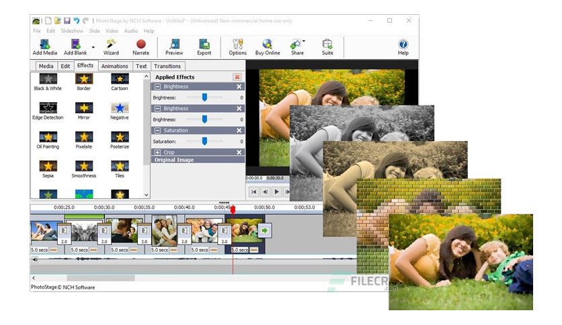
Task: Click the Add Blank slide icon
Action: pos(75,47)
